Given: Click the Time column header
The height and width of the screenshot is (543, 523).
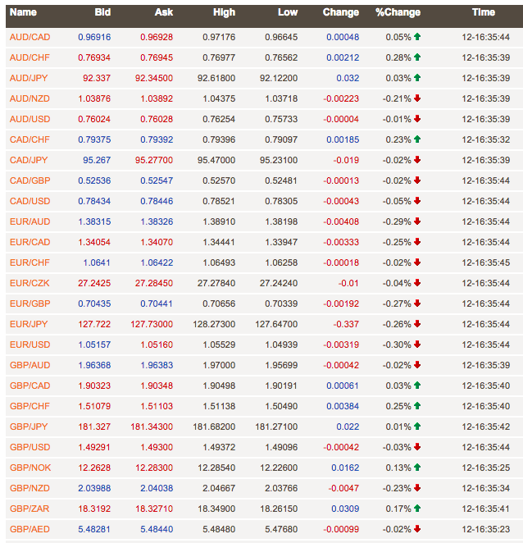Looking at the screenshot, I should (x=483, y=13).
